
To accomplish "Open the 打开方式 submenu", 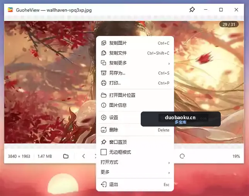I will (135, 162).
